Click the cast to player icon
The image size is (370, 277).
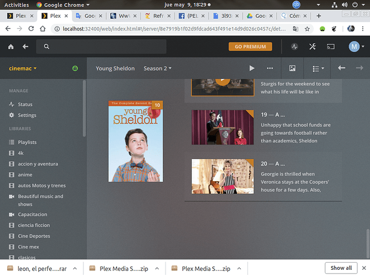tap(331, 47)
